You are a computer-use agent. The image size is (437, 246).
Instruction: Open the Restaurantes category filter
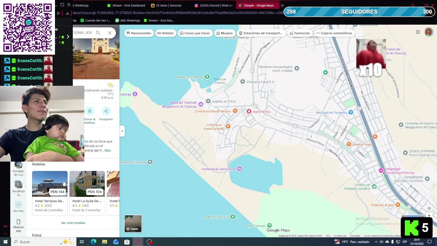click(139, 33)
